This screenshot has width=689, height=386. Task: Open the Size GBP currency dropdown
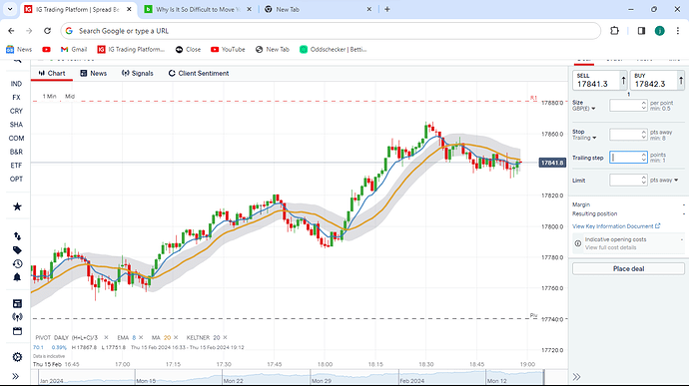(x=583, y=109)
